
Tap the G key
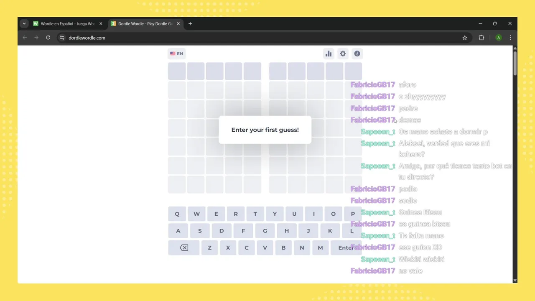[x=265, y=231]
